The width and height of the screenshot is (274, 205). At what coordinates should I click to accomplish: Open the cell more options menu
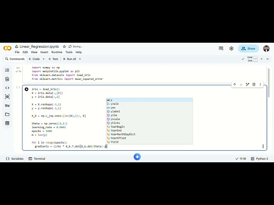tap(260, 85)
